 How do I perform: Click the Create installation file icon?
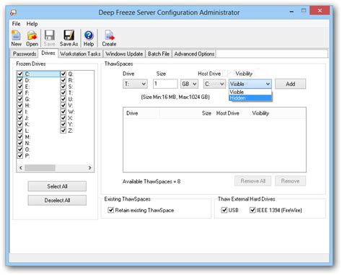(x=109, y=38)
